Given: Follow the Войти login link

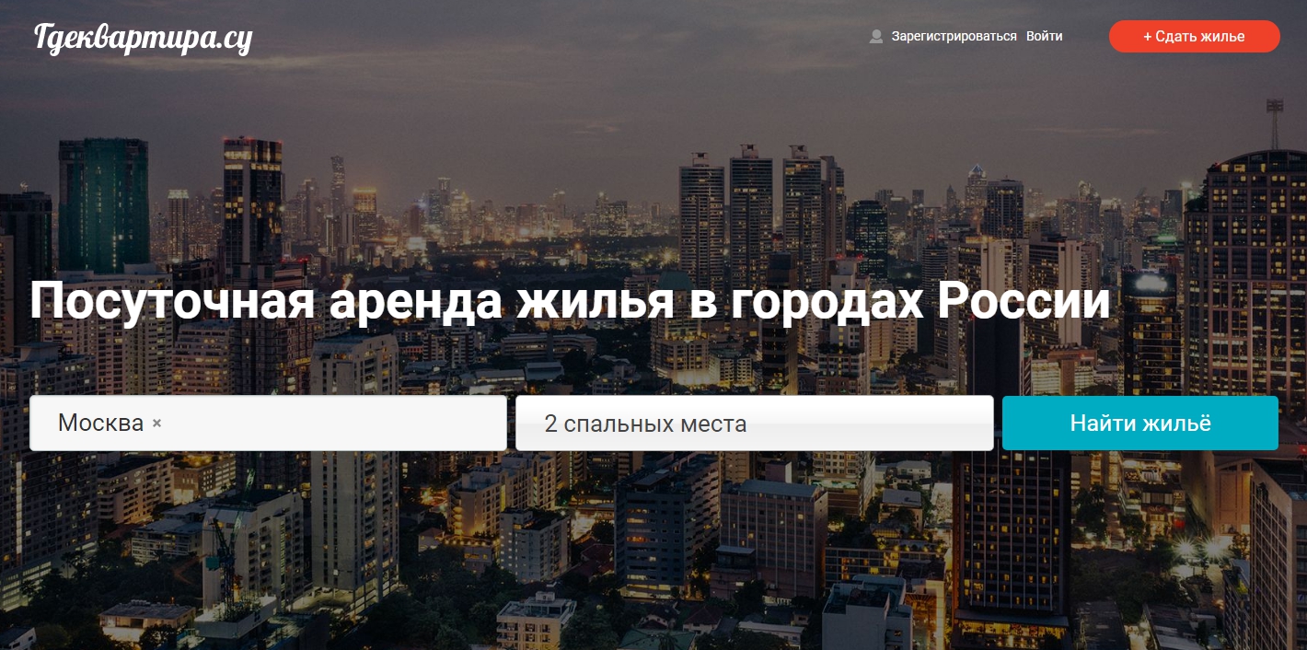Looking at the screenshot, I should click(1045, 37).
